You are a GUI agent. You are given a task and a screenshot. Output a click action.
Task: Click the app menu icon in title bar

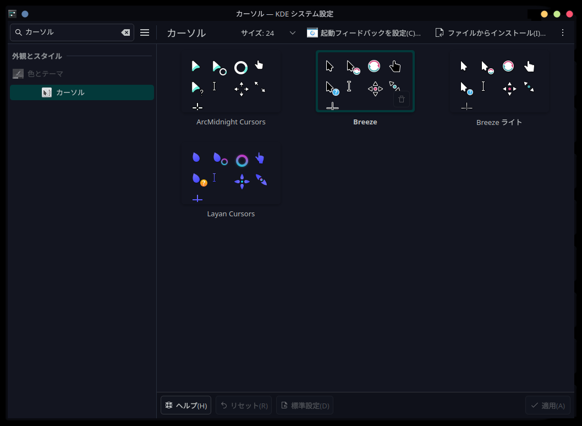pos(12,14)
